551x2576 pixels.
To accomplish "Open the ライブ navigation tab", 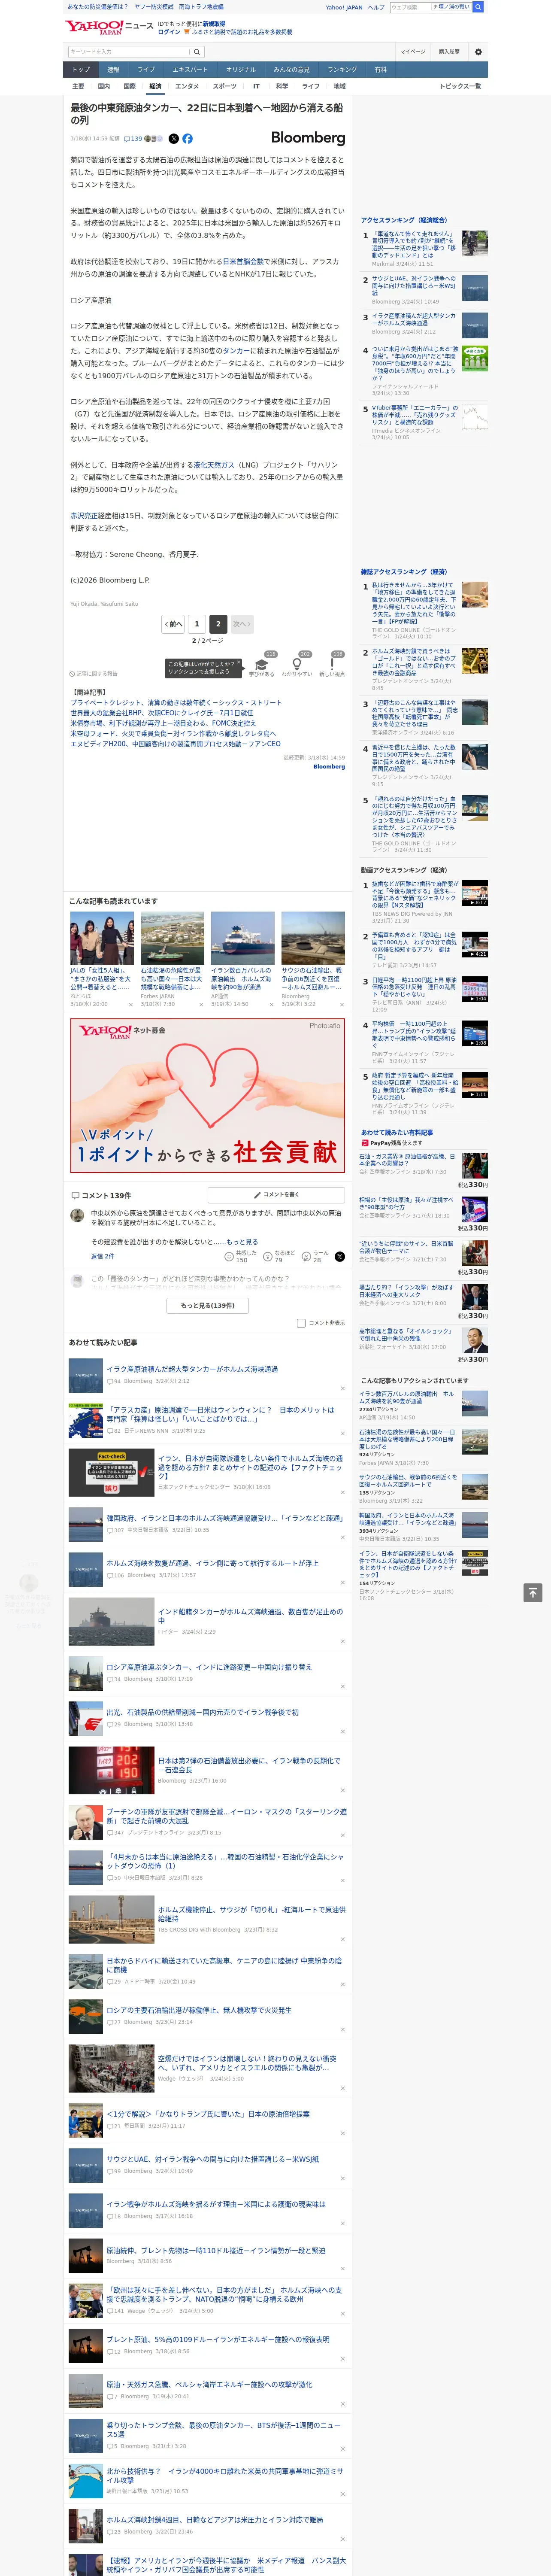I will click(x=146, y=70).
